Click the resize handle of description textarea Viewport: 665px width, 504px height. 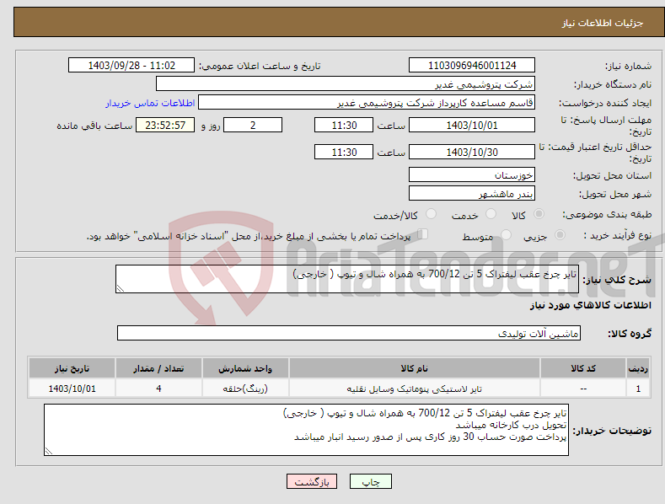point(121,288)
